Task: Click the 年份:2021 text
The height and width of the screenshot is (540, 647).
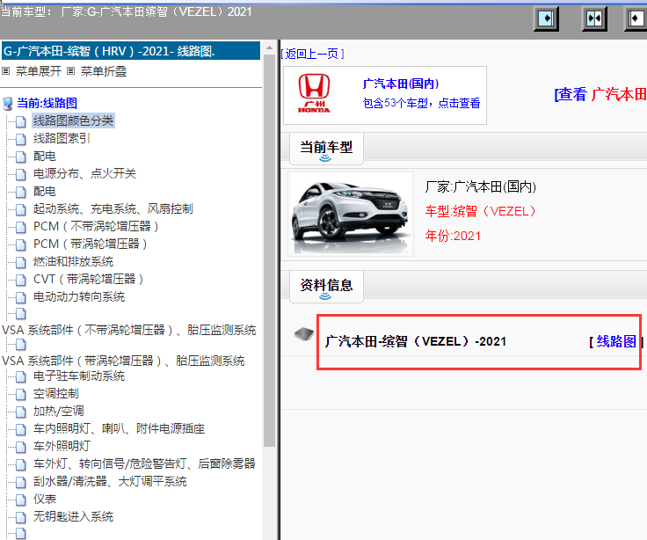Action: (x=453, y=236)
